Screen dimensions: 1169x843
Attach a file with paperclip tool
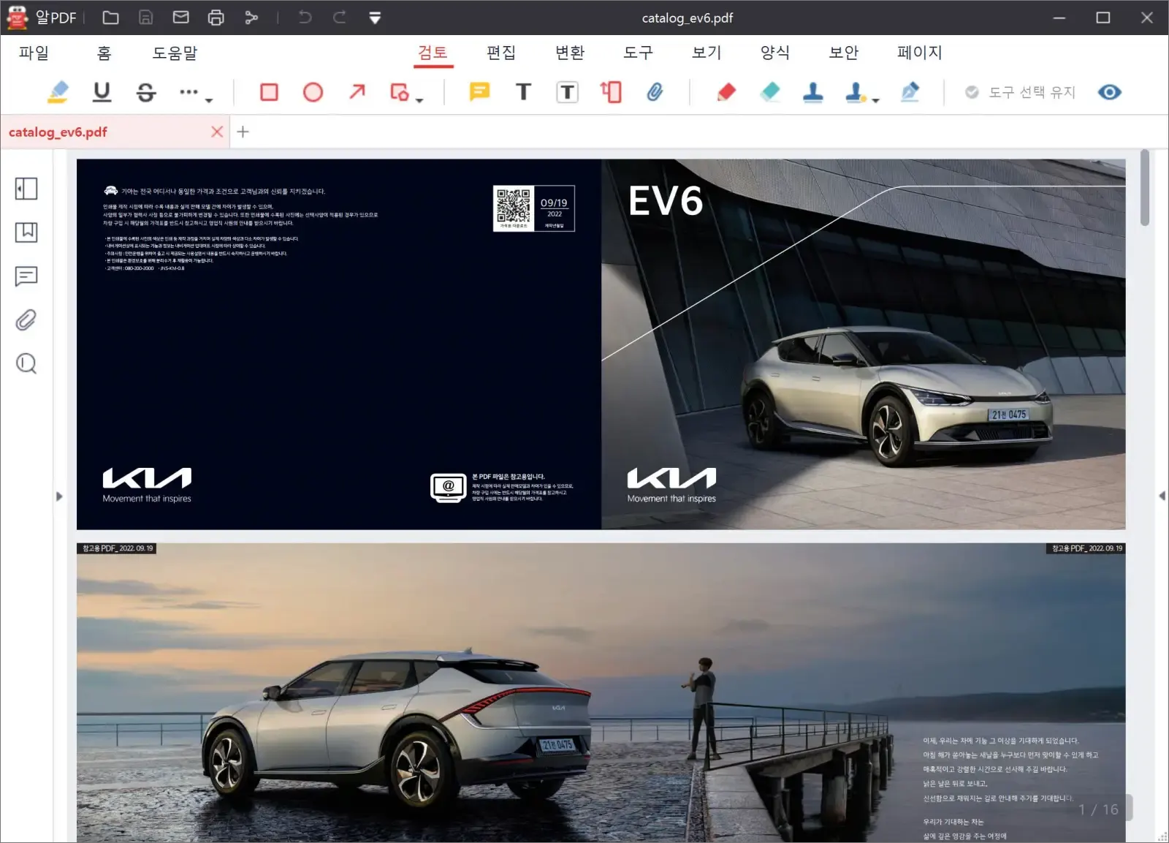[x=655, y=92]
